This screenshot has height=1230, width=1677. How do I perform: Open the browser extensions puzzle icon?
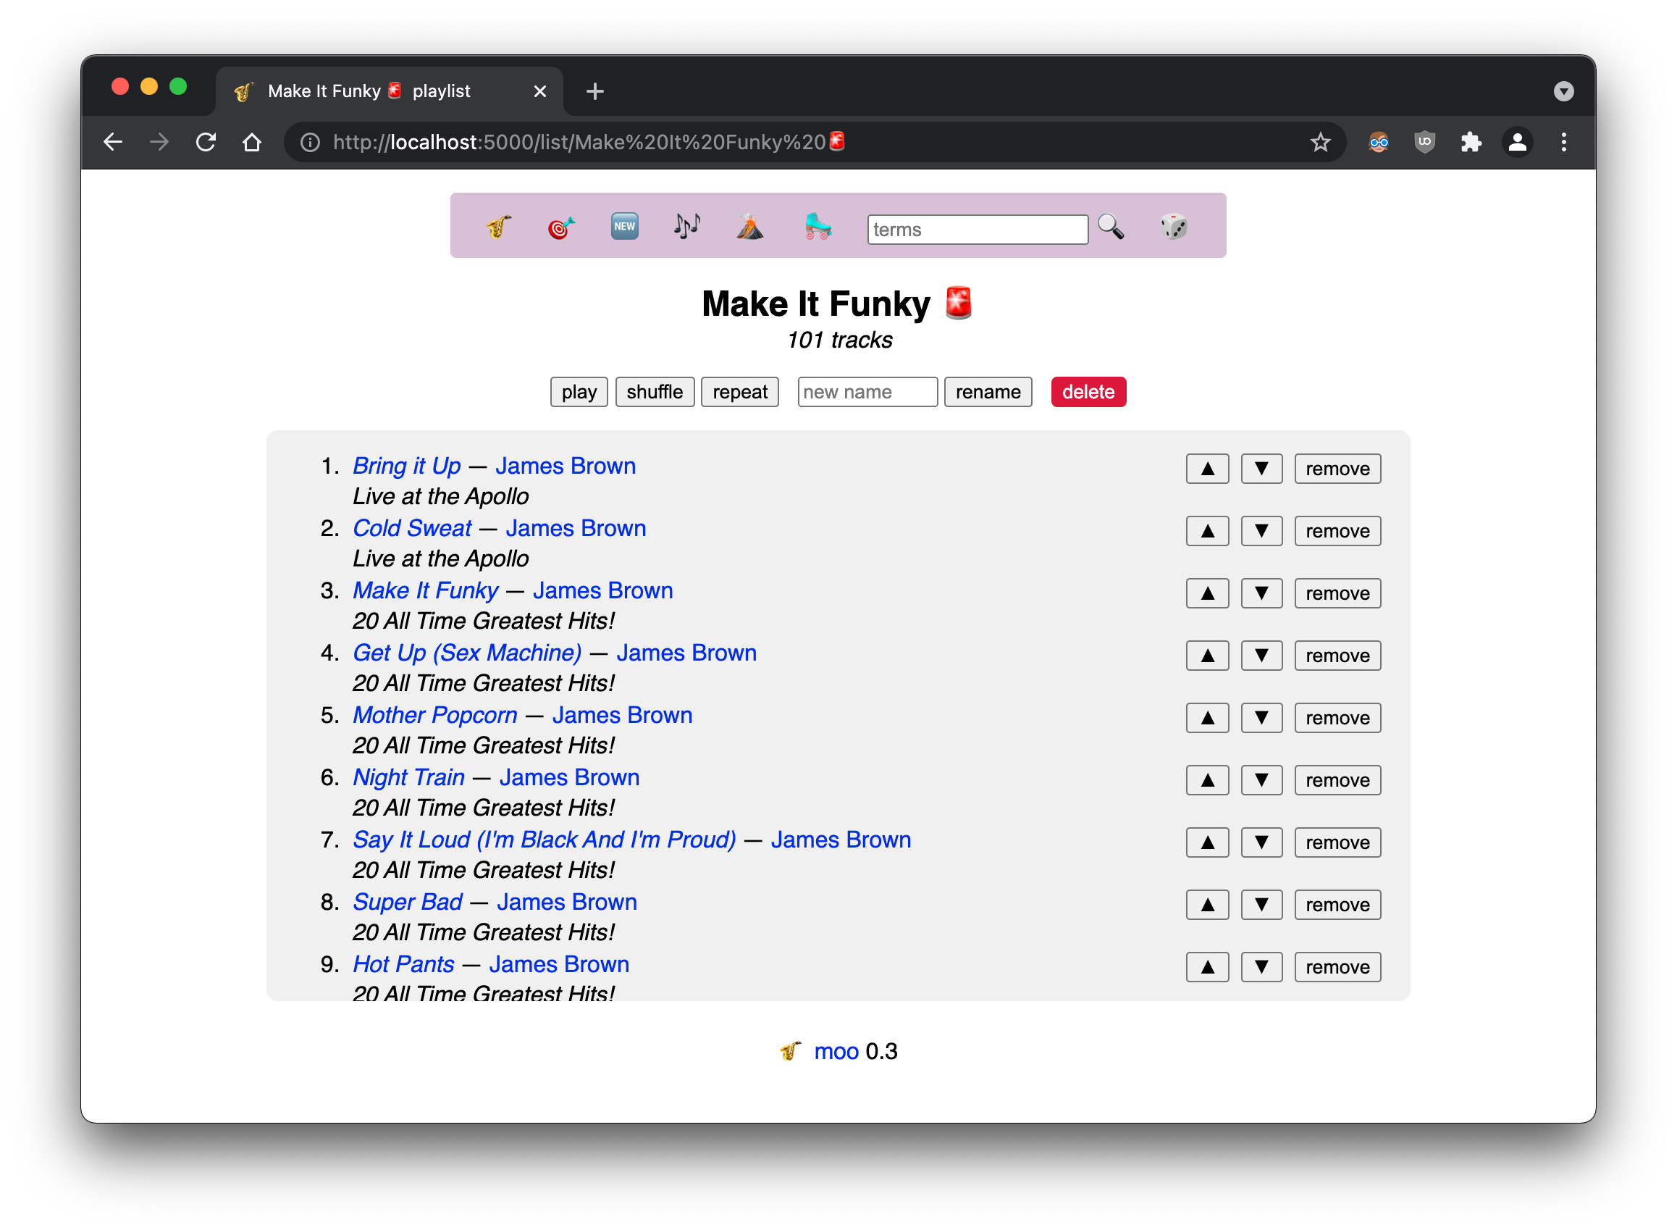[1471, 142]
